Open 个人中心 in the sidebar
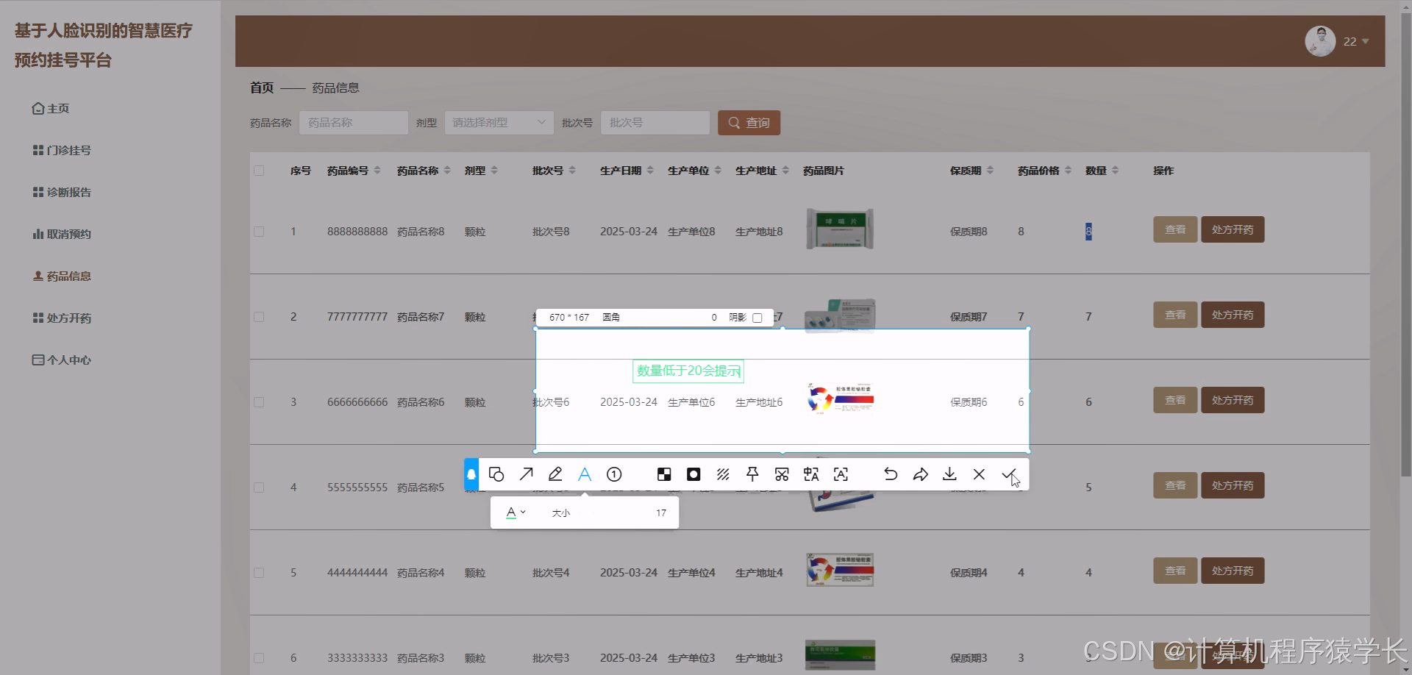Viewport: 1412px width, 675px height. [x=62, y=360]
